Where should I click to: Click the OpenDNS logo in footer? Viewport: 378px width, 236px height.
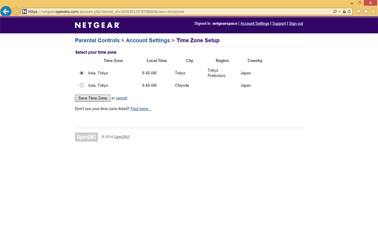[86, 137]
